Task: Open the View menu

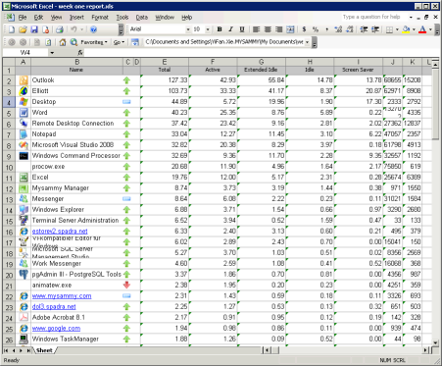Action: (56, 18)
